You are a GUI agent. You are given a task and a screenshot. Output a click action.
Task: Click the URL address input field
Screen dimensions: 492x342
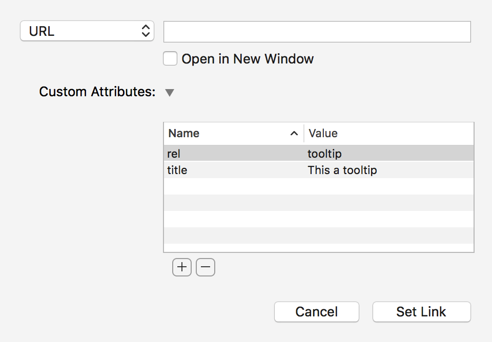[317, 32]
